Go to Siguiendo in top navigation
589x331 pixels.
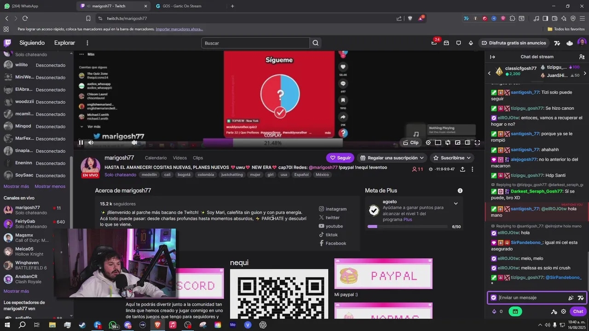pos(32,43)
